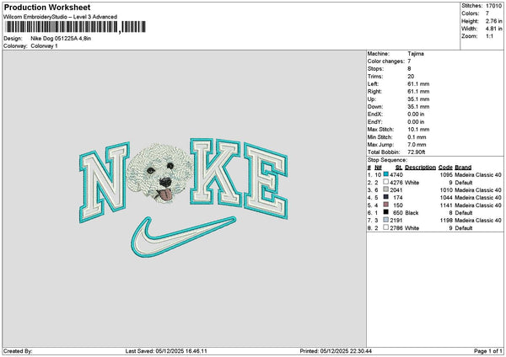Click the "Production Worksheet" title

click(x=47, y=8)
